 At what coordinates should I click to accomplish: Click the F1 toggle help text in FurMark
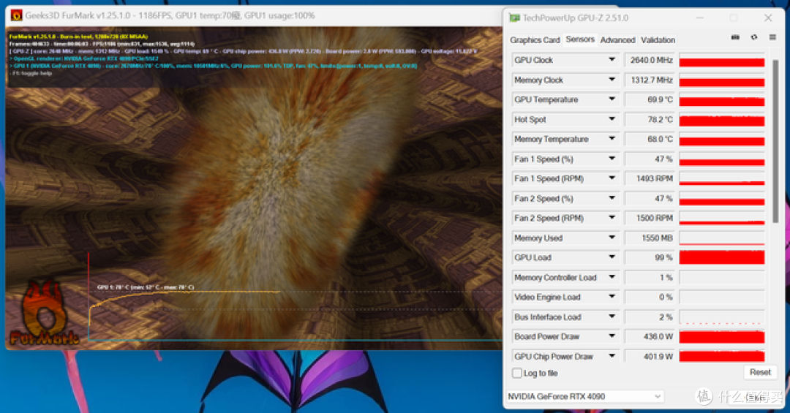tap(31, 73)
